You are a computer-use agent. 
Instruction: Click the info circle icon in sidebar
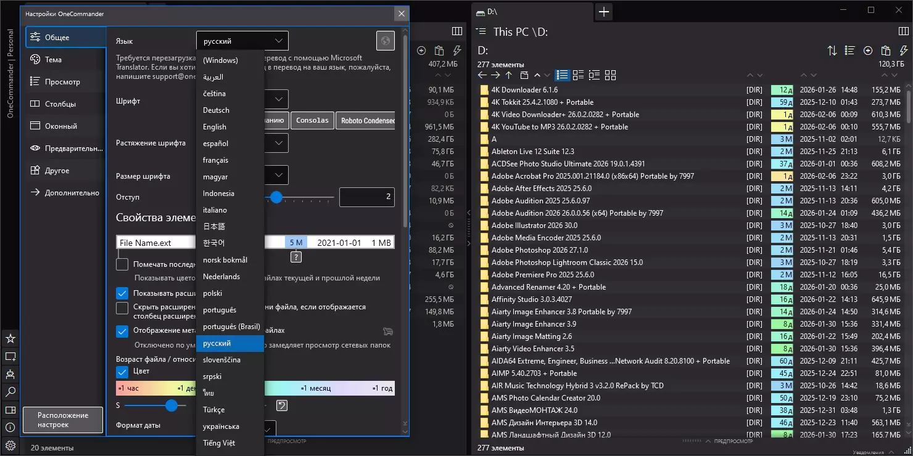(x=10, y=427)
